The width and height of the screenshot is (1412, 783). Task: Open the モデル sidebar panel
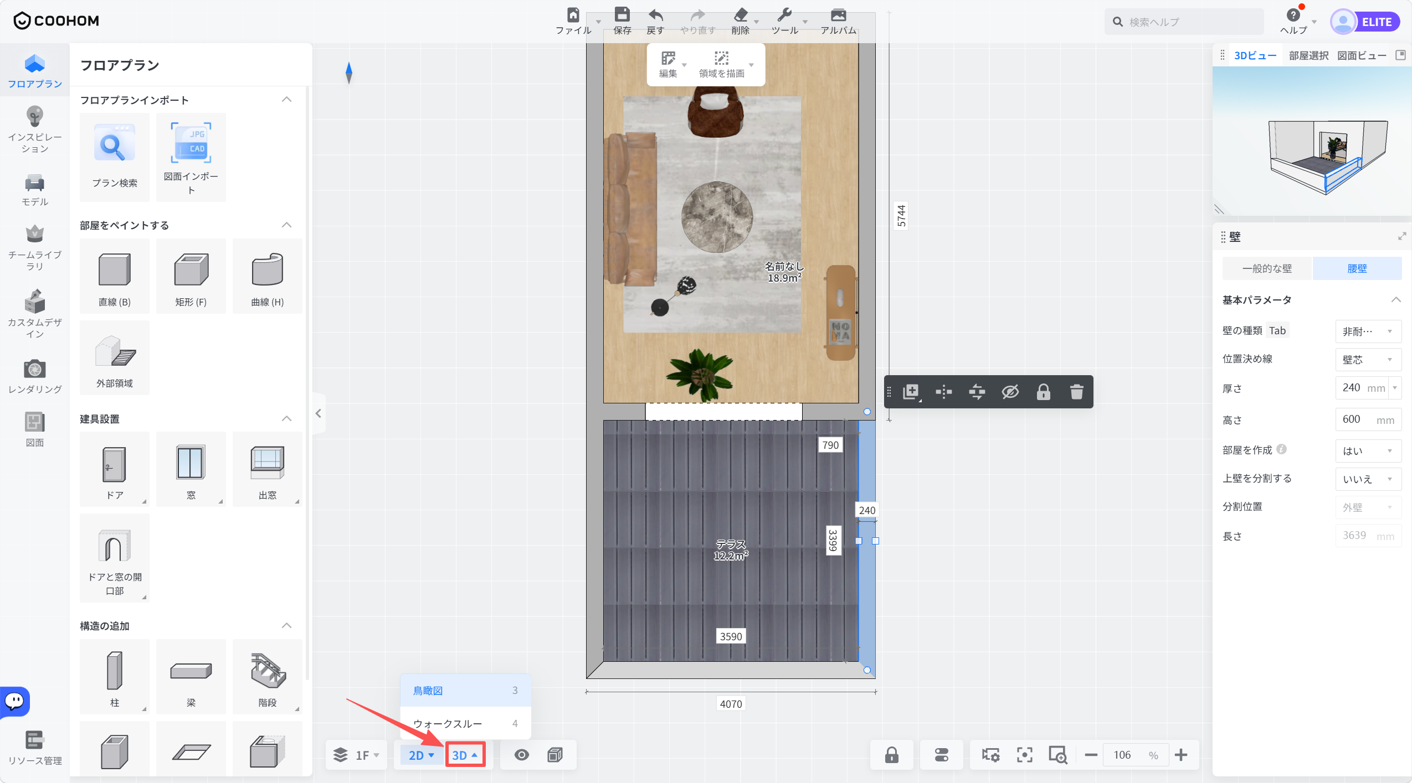tap(34, 190)
